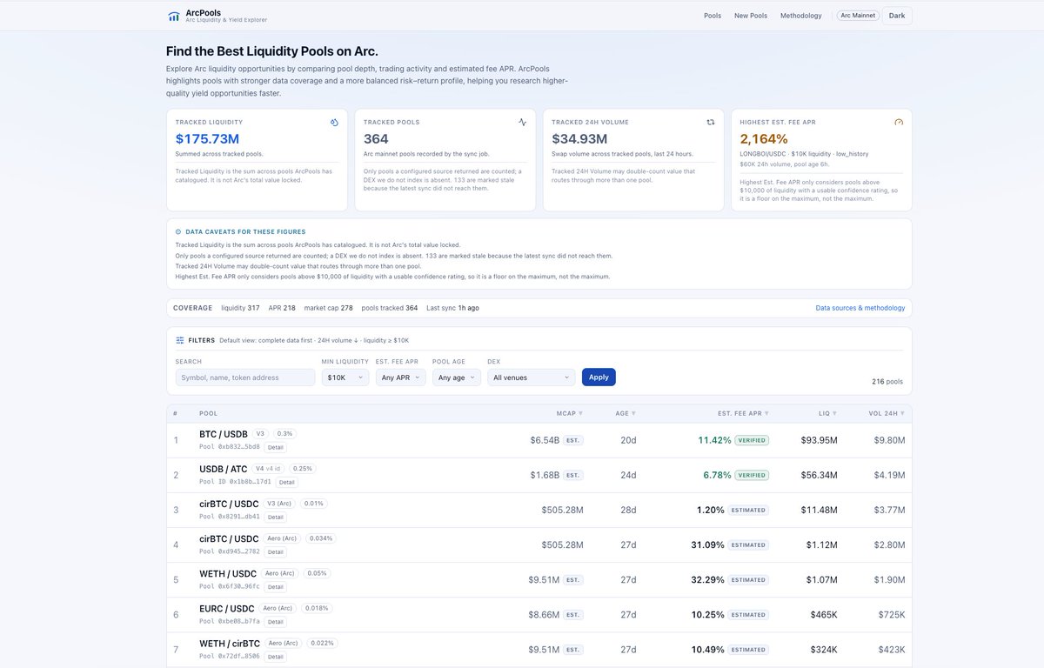Click the Tracked Liquidity card icon
Screen dimensions: 1044x668
coord(334,123)
